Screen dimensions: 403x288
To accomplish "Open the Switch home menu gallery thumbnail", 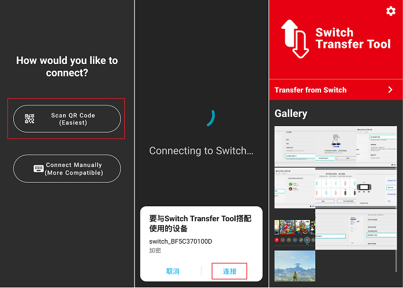I will 294,229.
